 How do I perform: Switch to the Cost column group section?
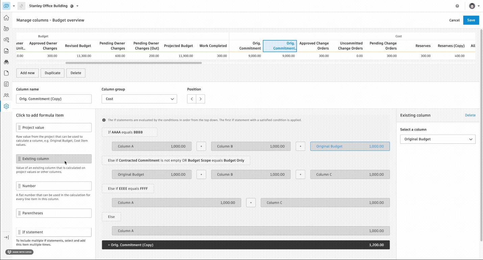click(x=398, y=36)
